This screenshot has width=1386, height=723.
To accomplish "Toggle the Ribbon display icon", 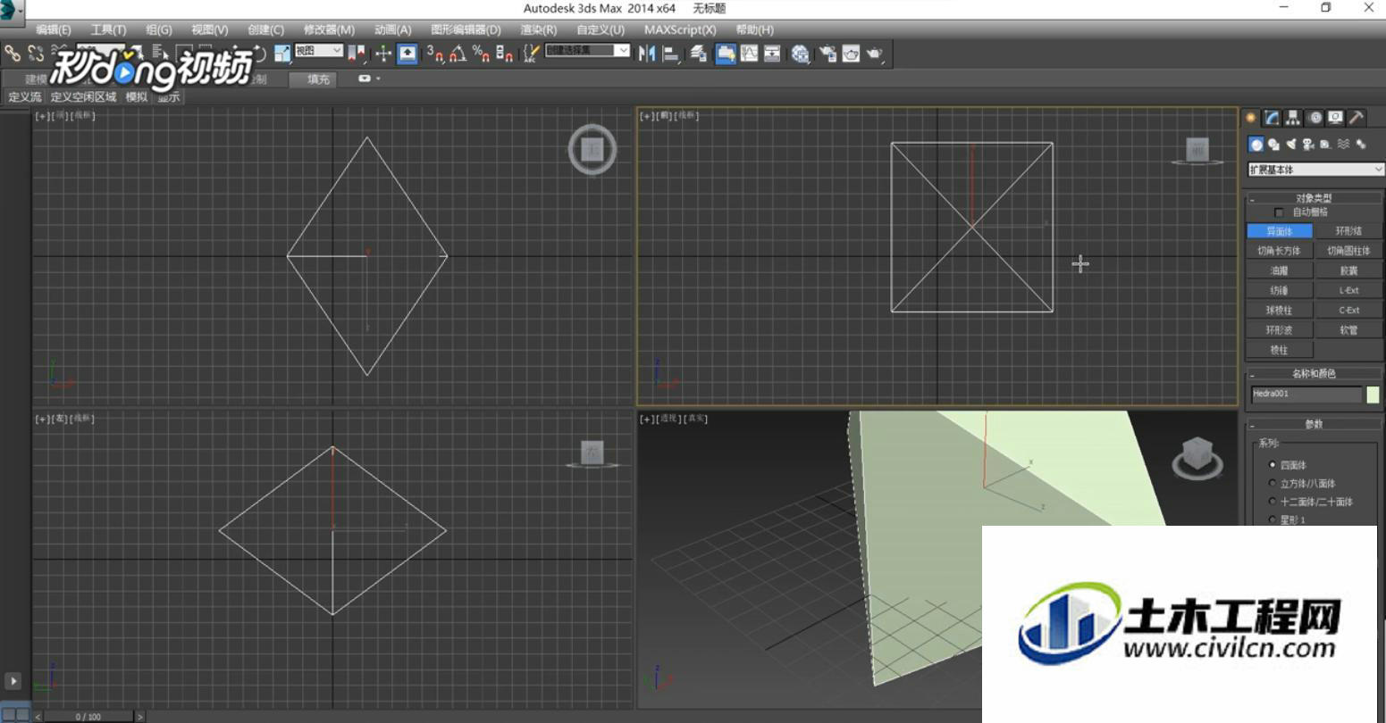I will click(725, 54).
